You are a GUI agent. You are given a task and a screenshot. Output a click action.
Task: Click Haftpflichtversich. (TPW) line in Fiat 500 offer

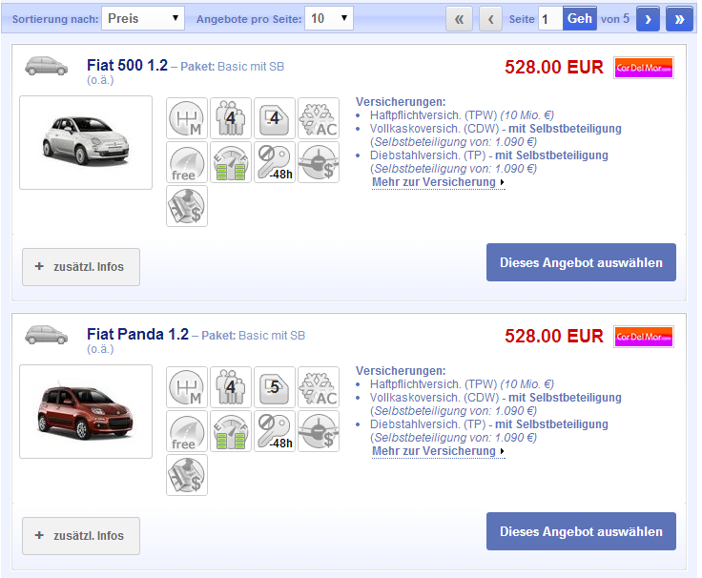[x=462, y=115]
